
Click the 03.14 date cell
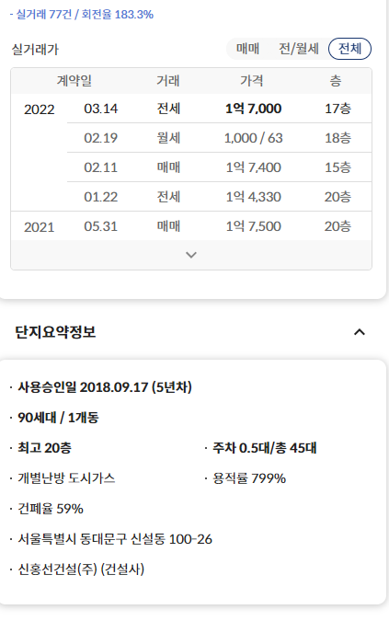coord(101,109)
